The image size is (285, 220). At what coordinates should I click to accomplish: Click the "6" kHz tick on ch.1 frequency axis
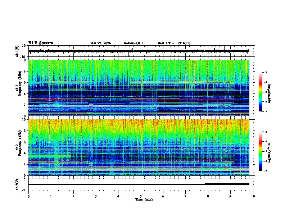[25, 82]
